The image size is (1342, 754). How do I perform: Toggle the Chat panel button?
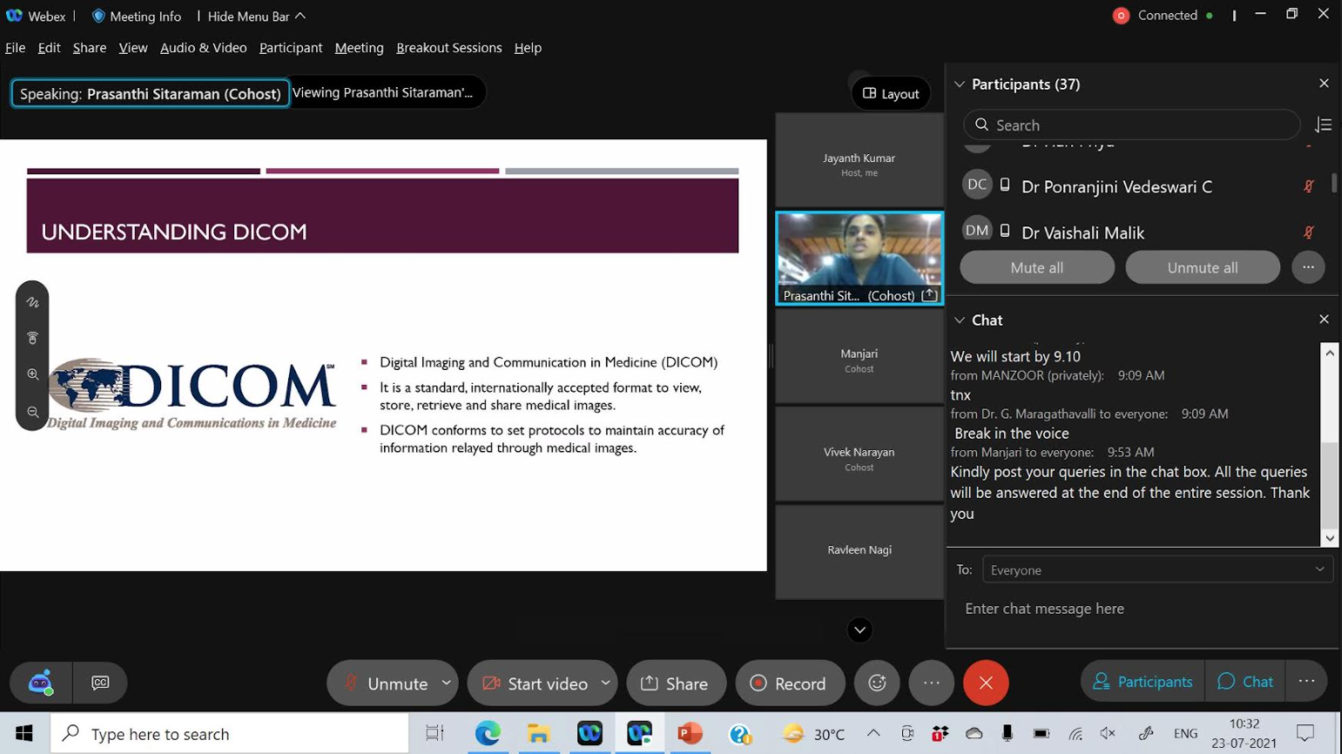pyautogui.click(x=1245, y=681)
